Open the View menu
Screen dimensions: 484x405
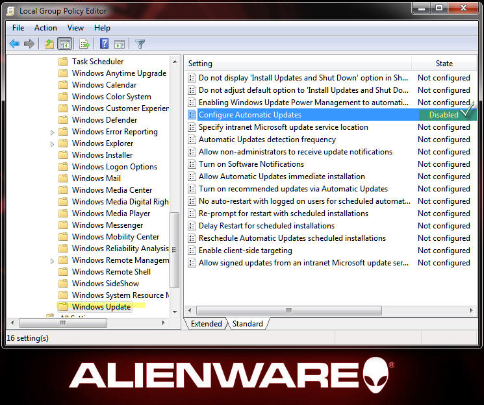pos(75,28)
